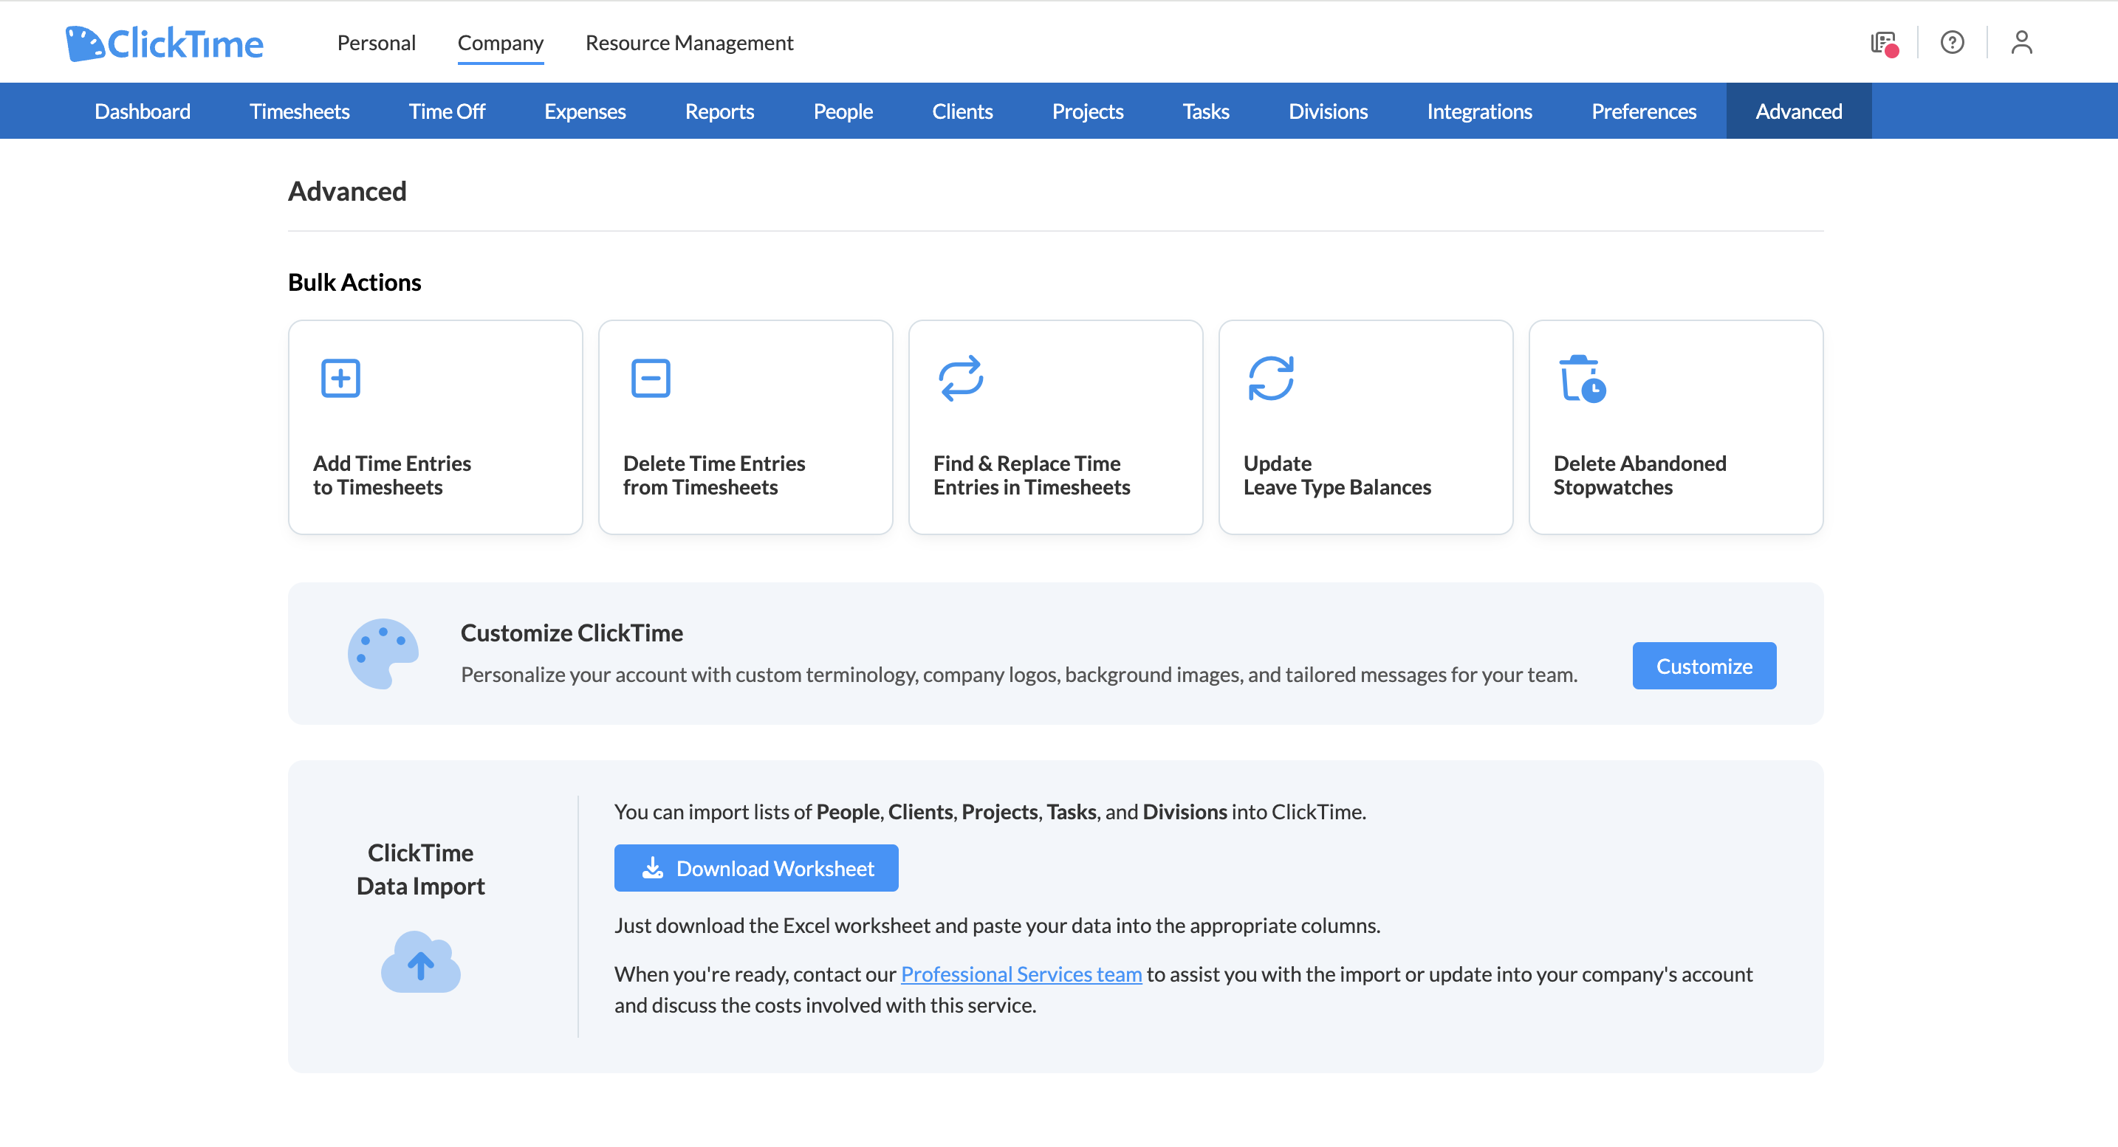
Task: Open the Reports tab
Action: [719, 111]
